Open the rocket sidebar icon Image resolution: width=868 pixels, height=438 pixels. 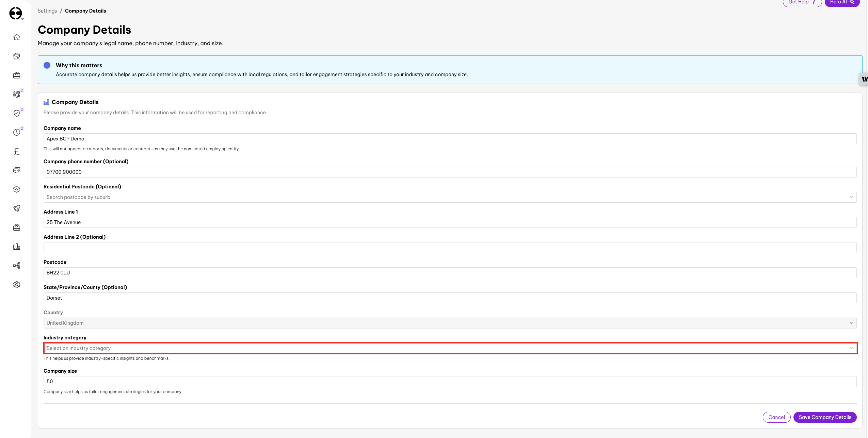(17, 208)
